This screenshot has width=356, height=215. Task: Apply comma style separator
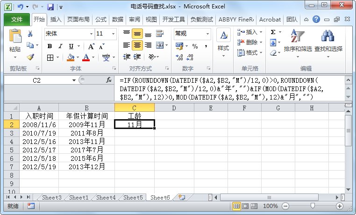point(206,46)
